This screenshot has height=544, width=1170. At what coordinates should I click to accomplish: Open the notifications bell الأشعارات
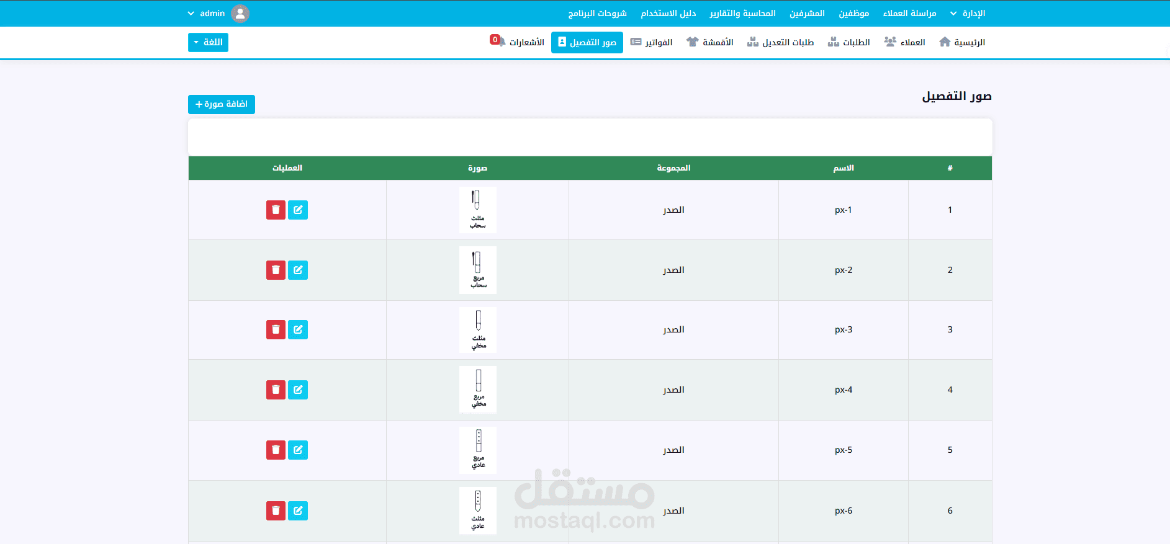(x=517, y=42)
